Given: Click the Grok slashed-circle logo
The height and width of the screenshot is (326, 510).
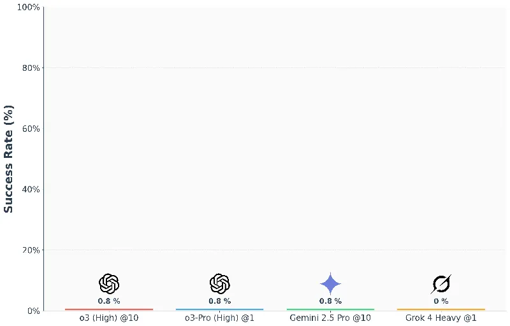Looking at the screenshot, I should point(441,284).
